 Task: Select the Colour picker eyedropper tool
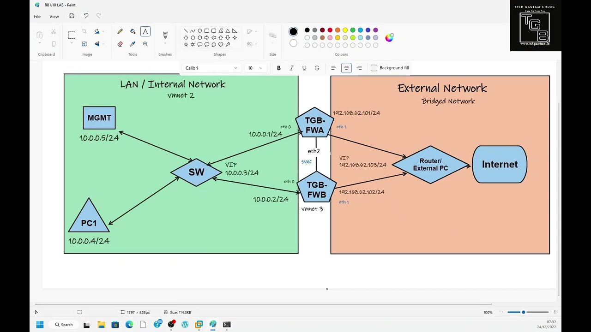[133, 44]
